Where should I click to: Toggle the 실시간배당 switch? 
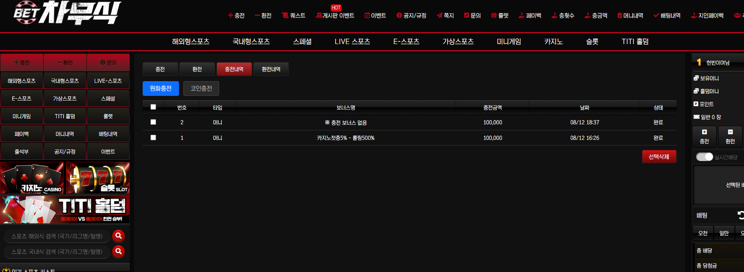click(704, 157)
